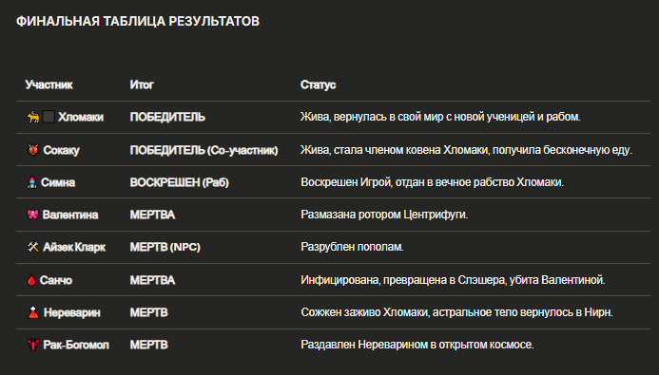The image size is (659, 375).
Task: Click the dark square icon before Хломаки
Action: 48,117
